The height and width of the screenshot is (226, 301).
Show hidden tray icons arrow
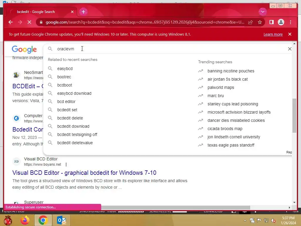(x=245, y=221)
